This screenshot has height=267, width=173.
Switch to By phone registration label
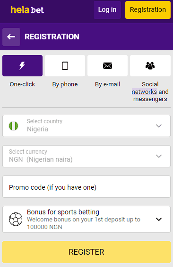65,84
